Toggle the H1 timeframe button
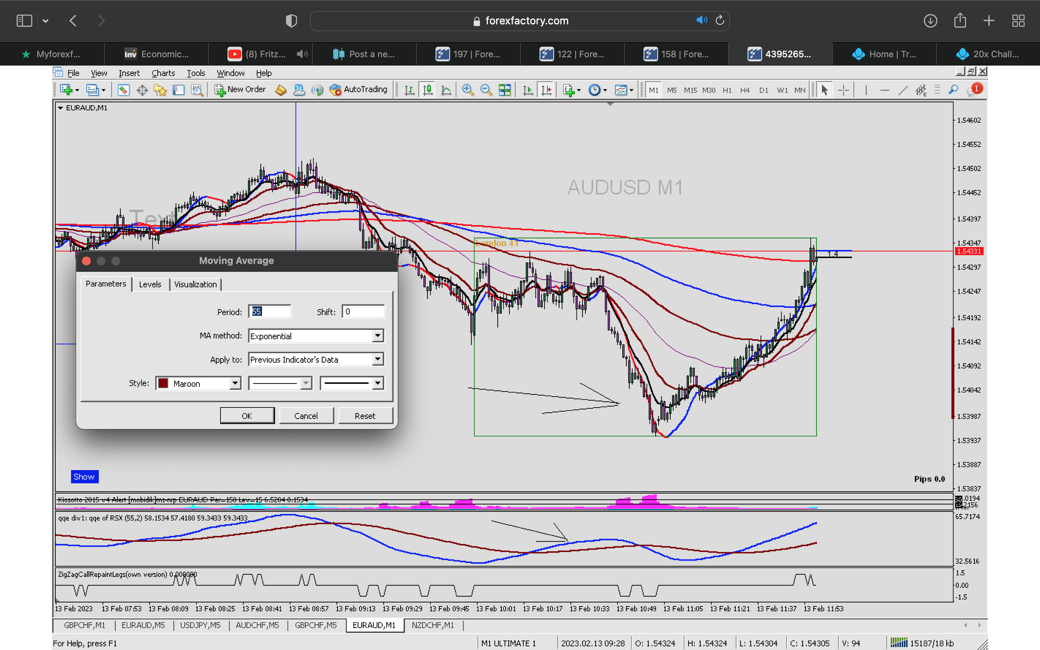This screenshot has height=650, width=1040. click(x=727, y=90)
